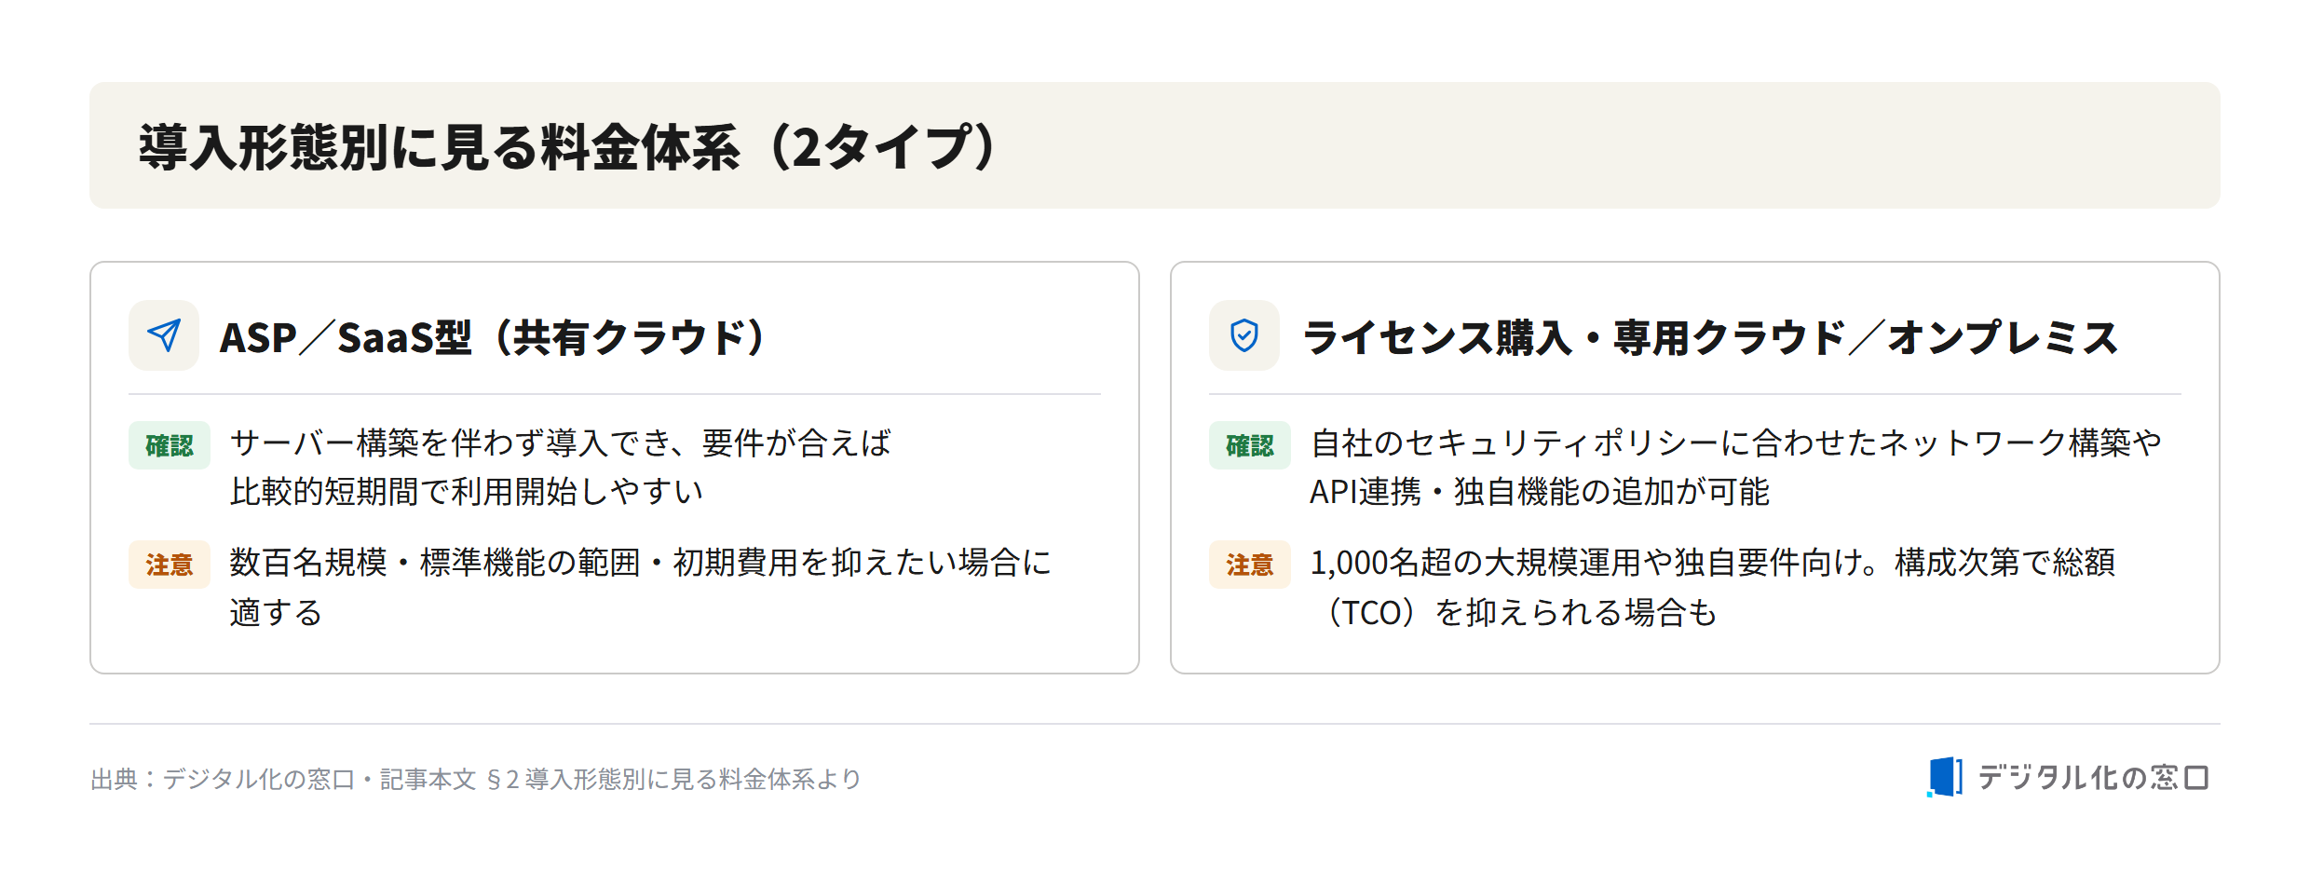The width and height of the screenshot is (2310, 885).
Task: Click the orange 注意 badge in ライセンス購入 card
Action: [1250, 565]
